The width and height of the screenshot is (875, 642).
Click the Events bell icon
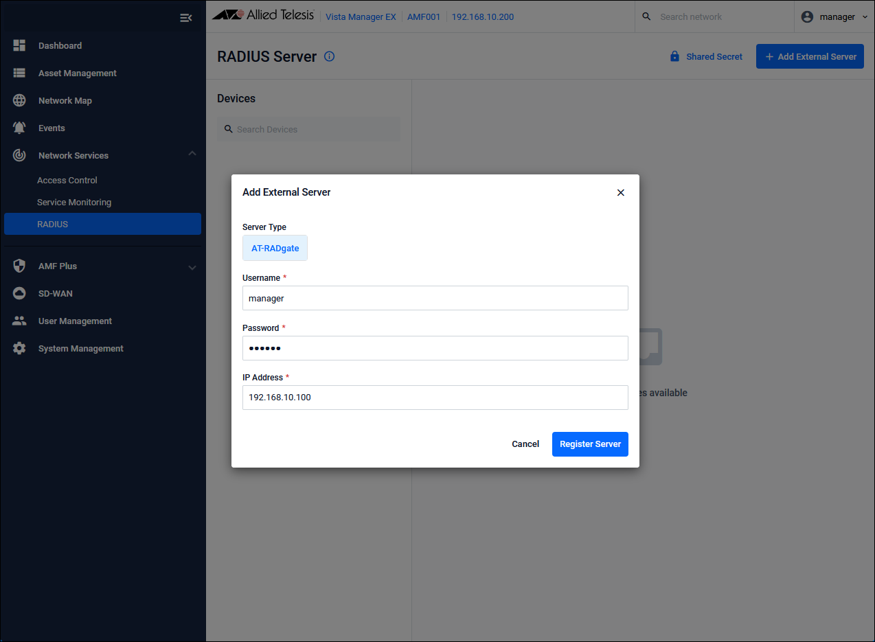19,128
